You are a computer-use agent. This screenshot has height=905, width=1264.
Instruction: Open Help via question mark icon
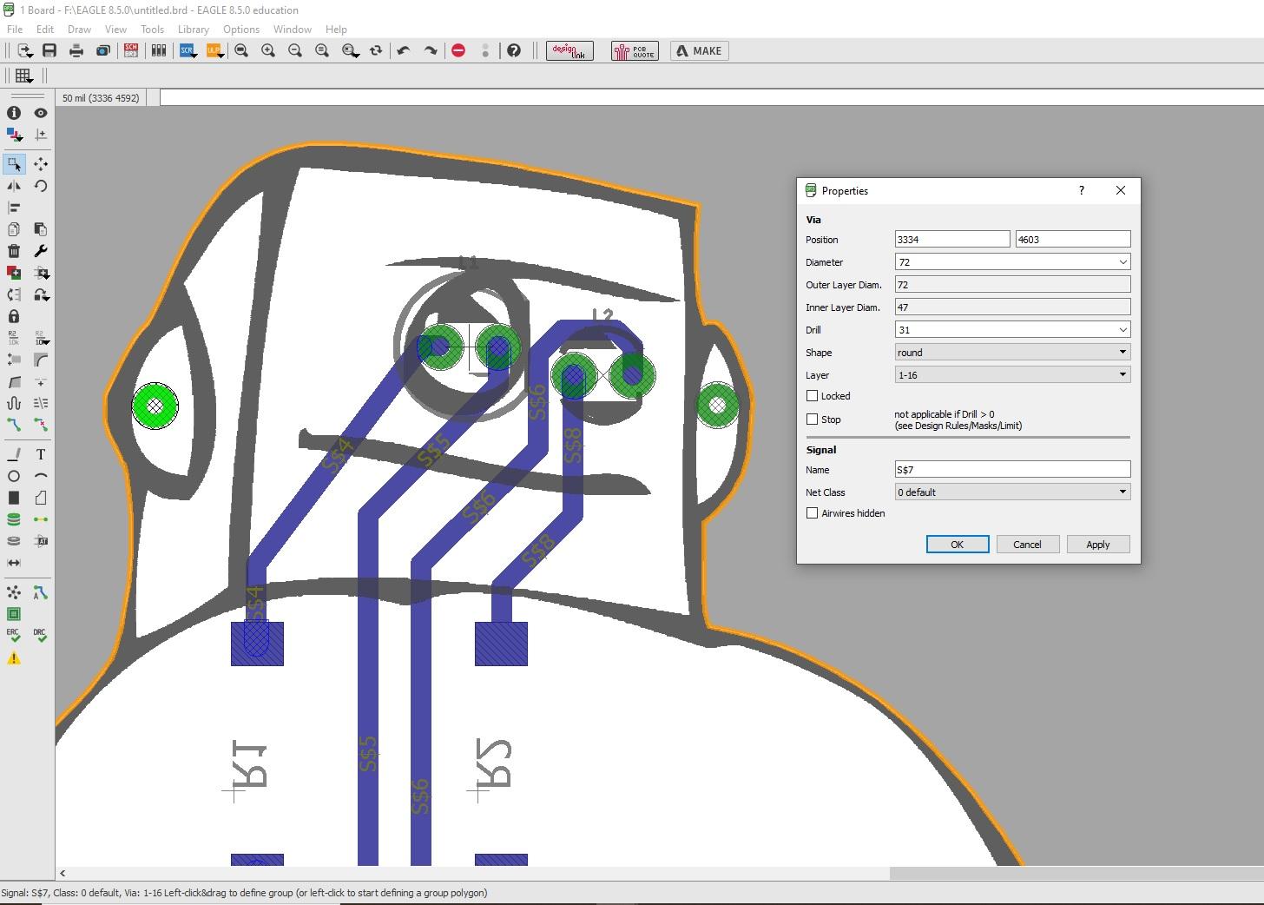pyautogui.click(x=514, y=50)
